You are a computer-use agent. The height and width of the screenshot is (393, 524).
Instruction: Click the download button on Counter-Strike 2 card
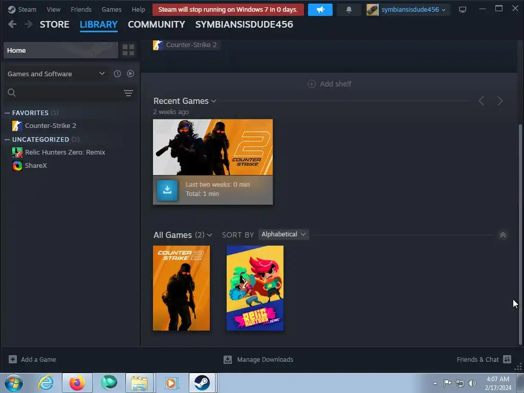(167, 190)
